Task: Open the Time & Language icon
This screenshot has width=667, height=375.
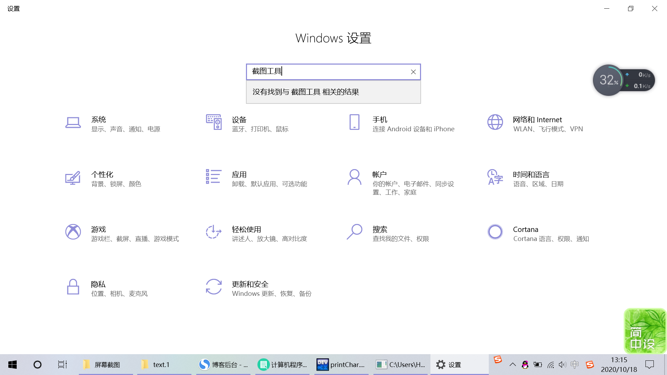Action: (x=495, y=177)
